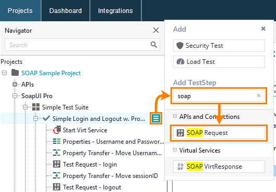Select Test Request - logout step
Viewport: 276px width, 192px height.
92,187
